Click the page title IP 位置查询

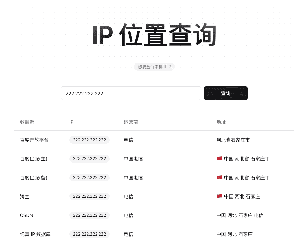tap(154, 34)
